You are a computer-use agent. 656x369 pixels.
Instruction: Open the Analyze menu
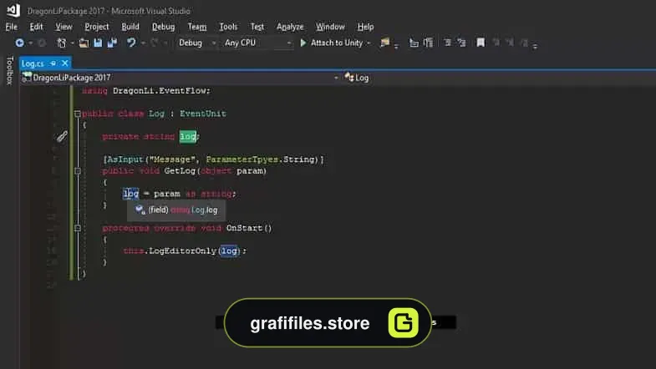(x=290, y=27)
